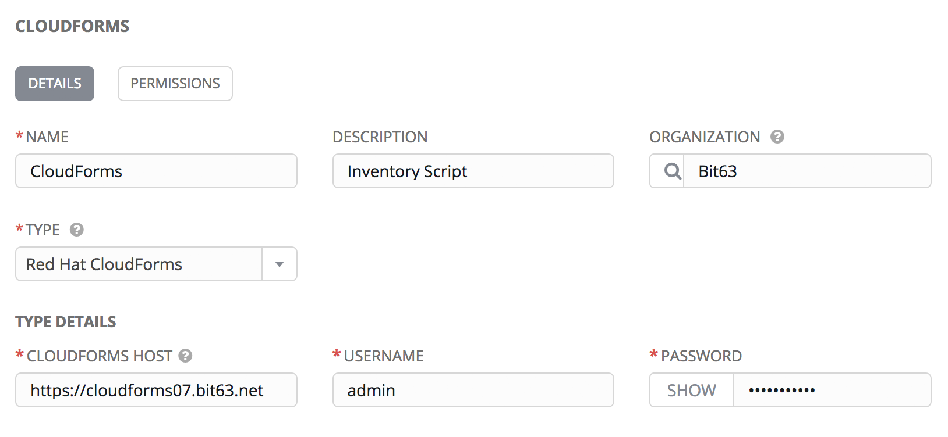Focus the Name field containing CloudForms
This screenshot has width=948, height=437.
(156, 171)
